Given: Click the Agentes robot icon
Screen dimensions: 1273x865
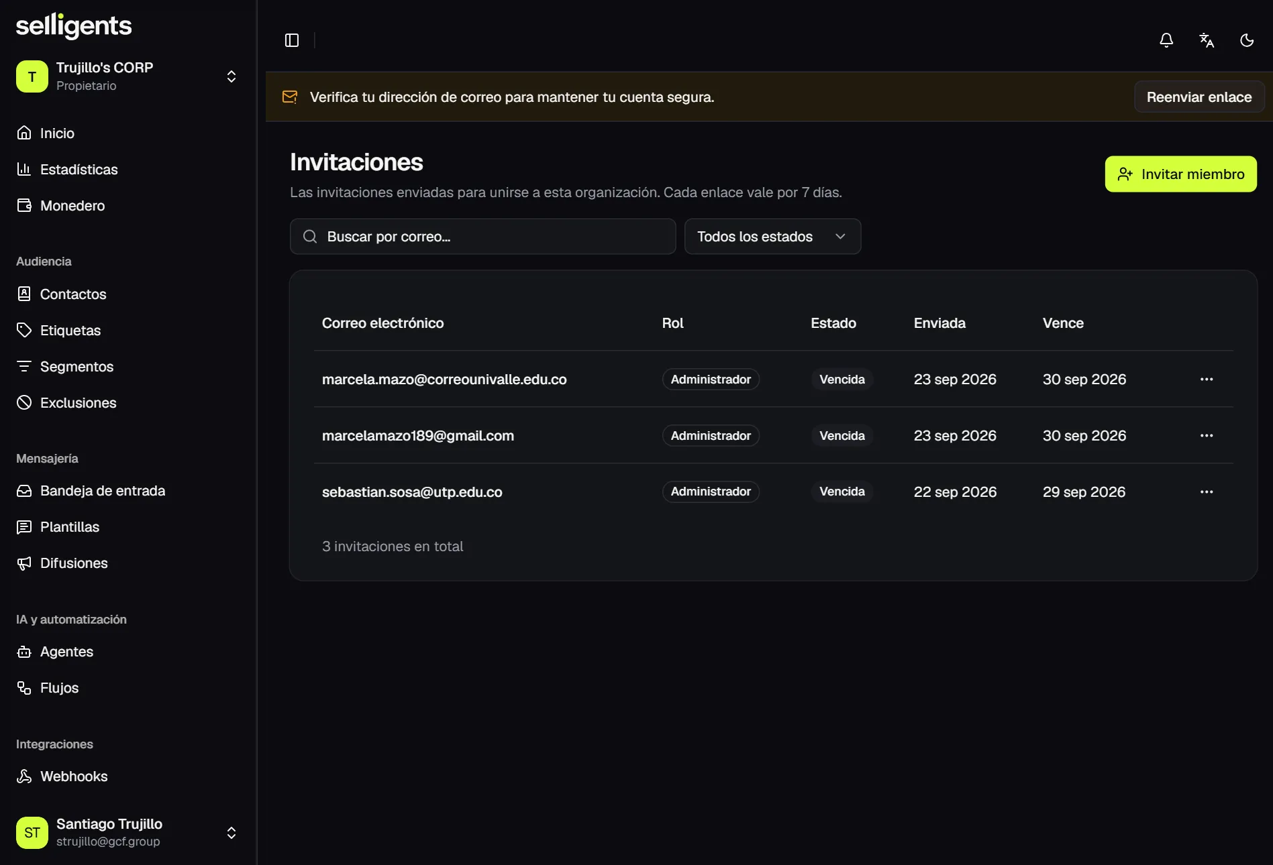Looking at the screenshot, I should click(x=24, y=652).
